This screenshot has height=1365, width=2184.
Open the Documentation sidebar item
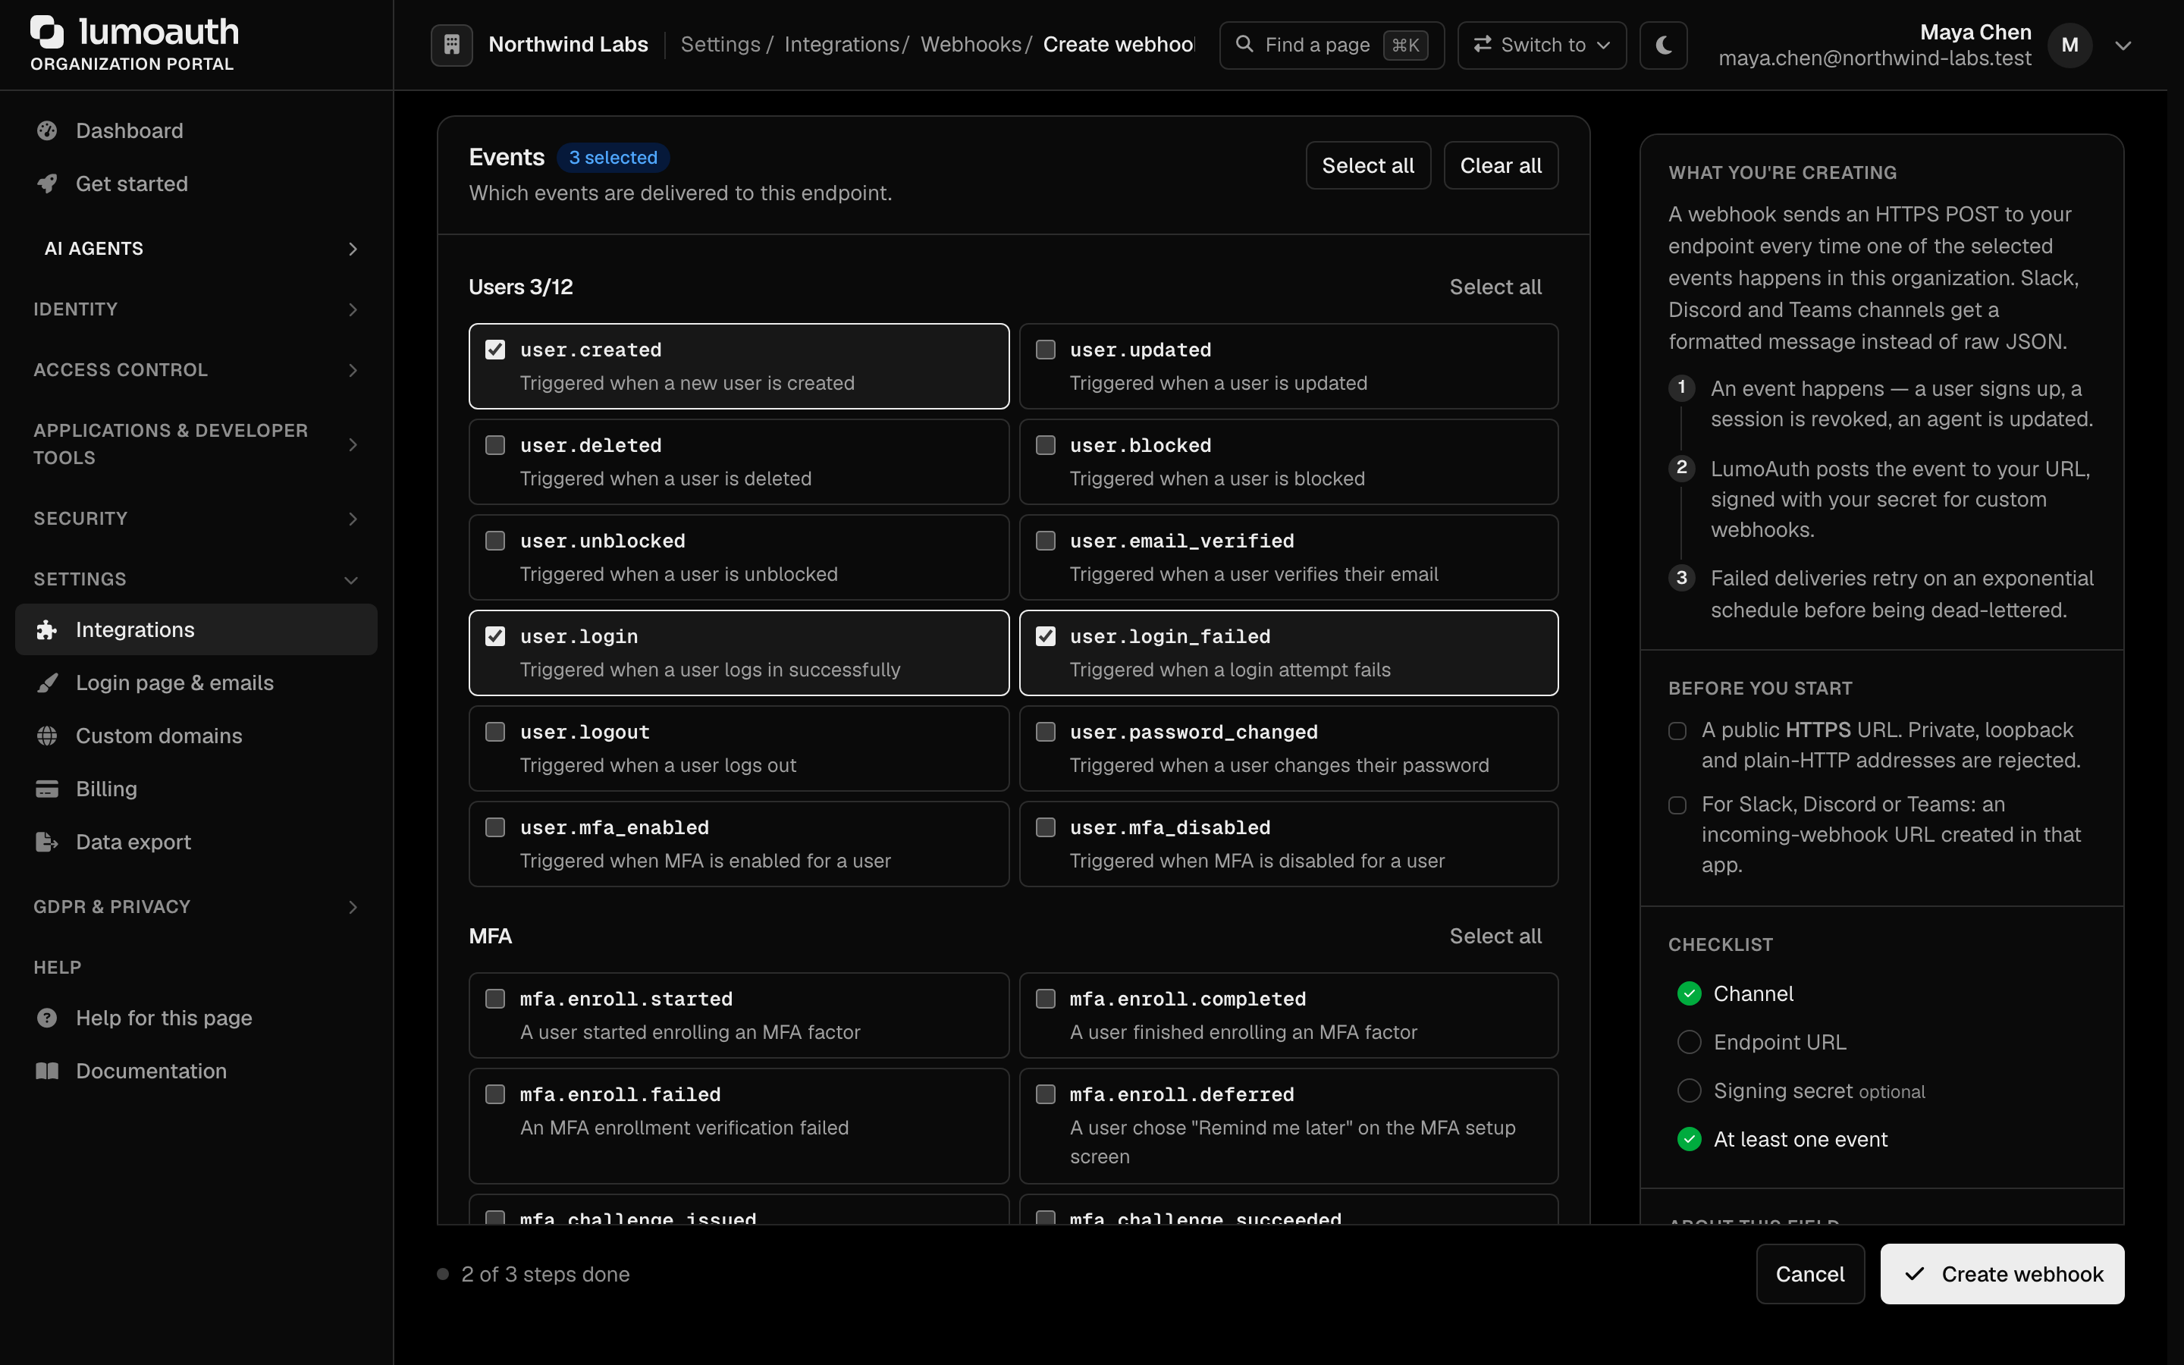tap(196, 1072)
